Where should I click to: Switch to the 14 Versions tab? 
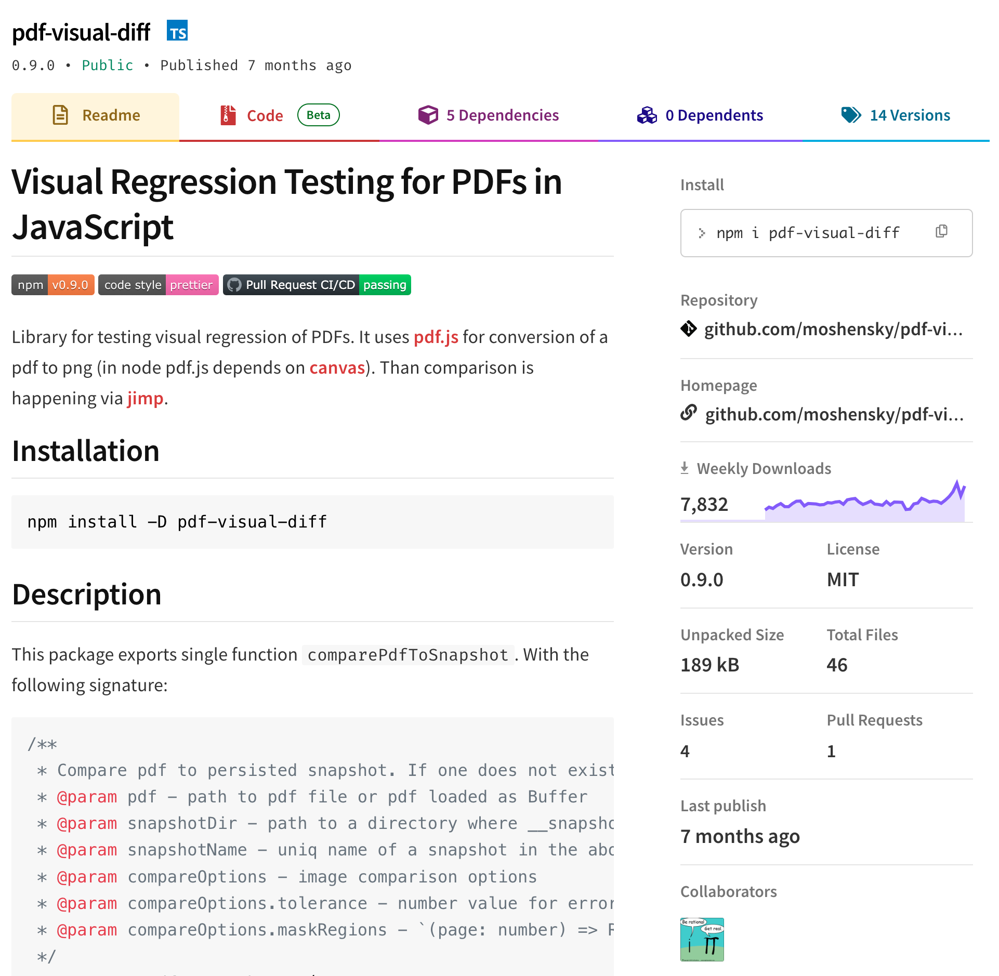tap(896, 115)
